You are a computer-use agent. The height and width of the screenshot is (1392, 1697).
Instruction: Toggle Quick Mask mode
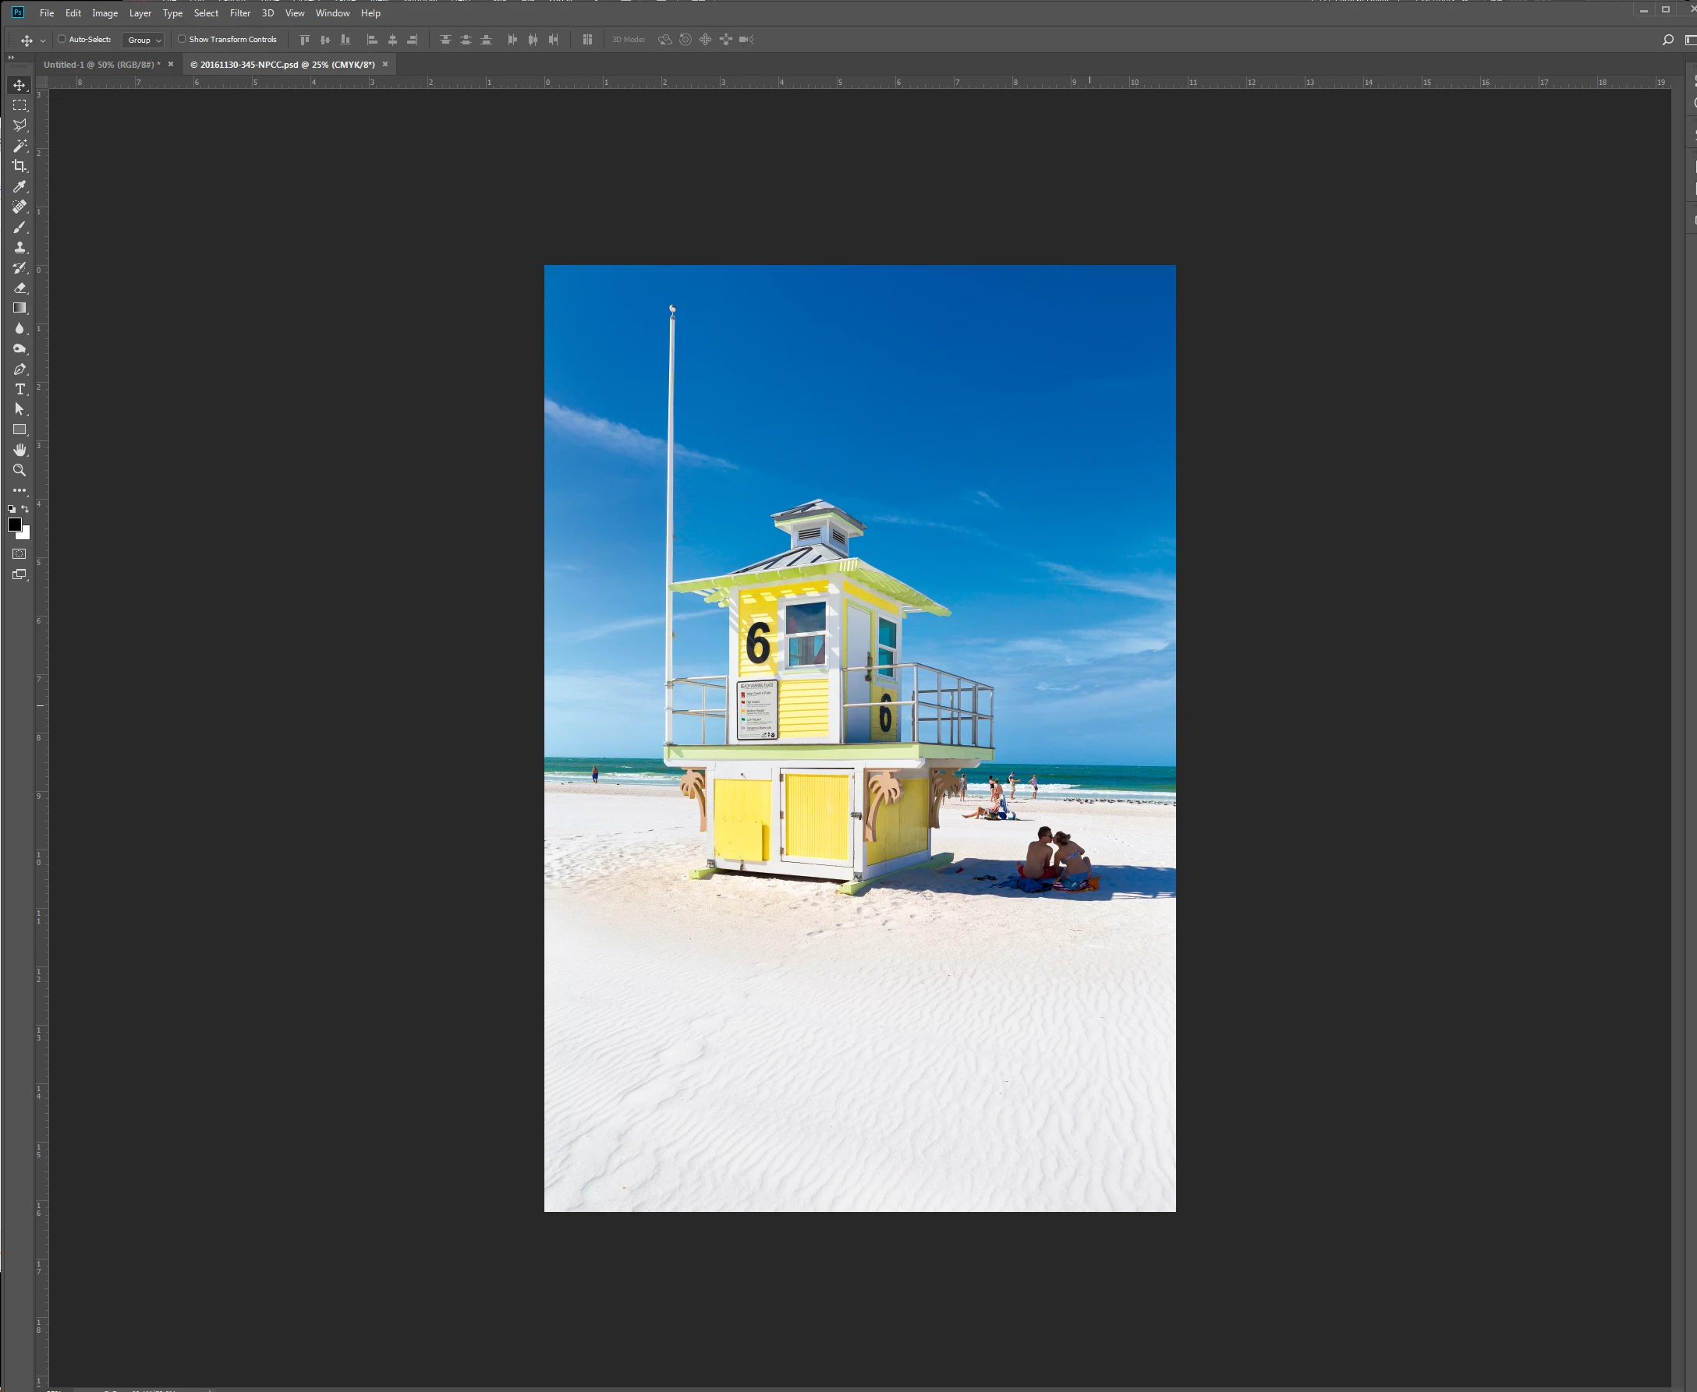[19, 554]
